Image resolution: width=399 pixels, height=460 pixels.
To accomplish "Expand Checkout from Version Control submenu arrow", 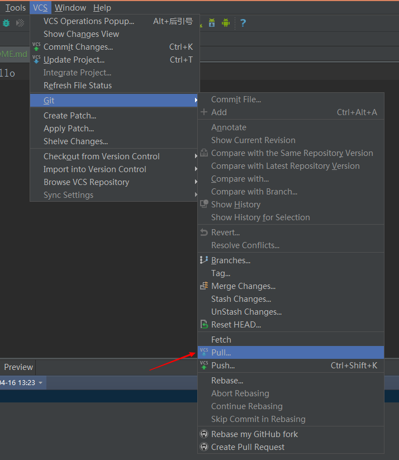I will click(x=196, y=157).
